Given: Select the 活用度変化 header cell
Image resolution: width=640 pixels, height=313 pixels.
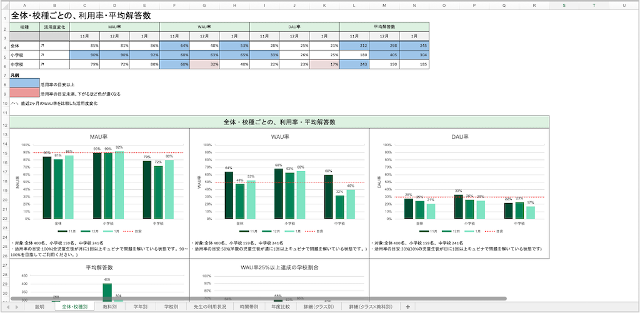Looking at the screenshot, I should pyautogui.click(x=54, y=27).
